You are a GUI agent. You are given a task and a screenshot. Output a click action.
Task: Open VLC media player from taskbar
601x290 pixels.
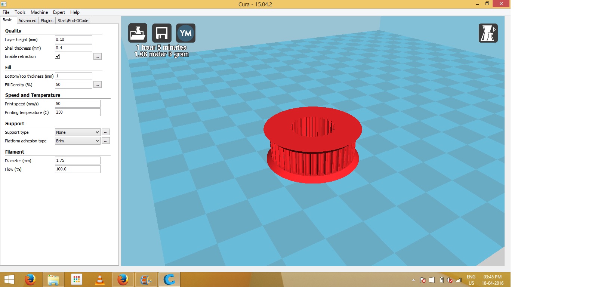[100, 280]
